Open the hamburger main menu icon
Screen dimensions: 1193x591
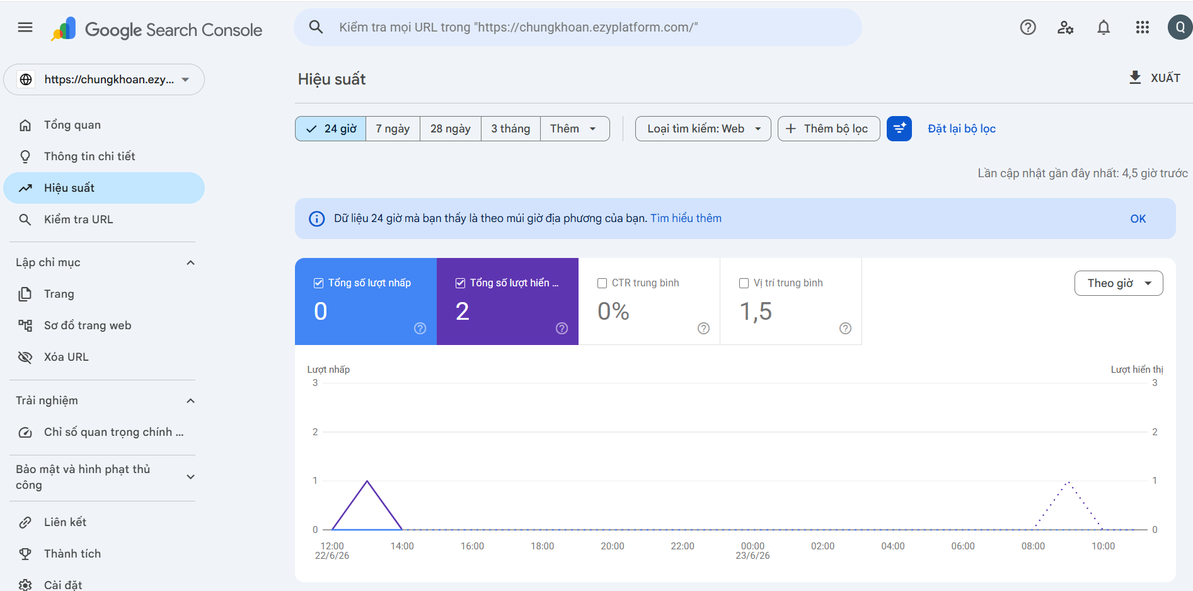(25, 27)
